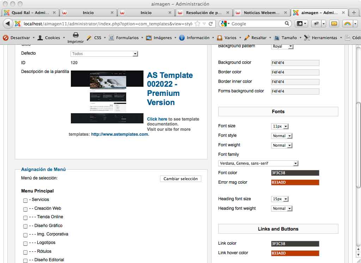Check the Servicios menu item checkbox

point(25,201)
